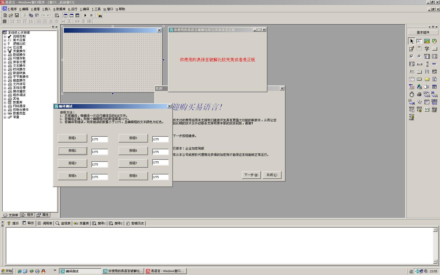Open the B.数据库 menu
This screenshot has height=275, width=440.
pyautogui.click(x=59, y=9)
